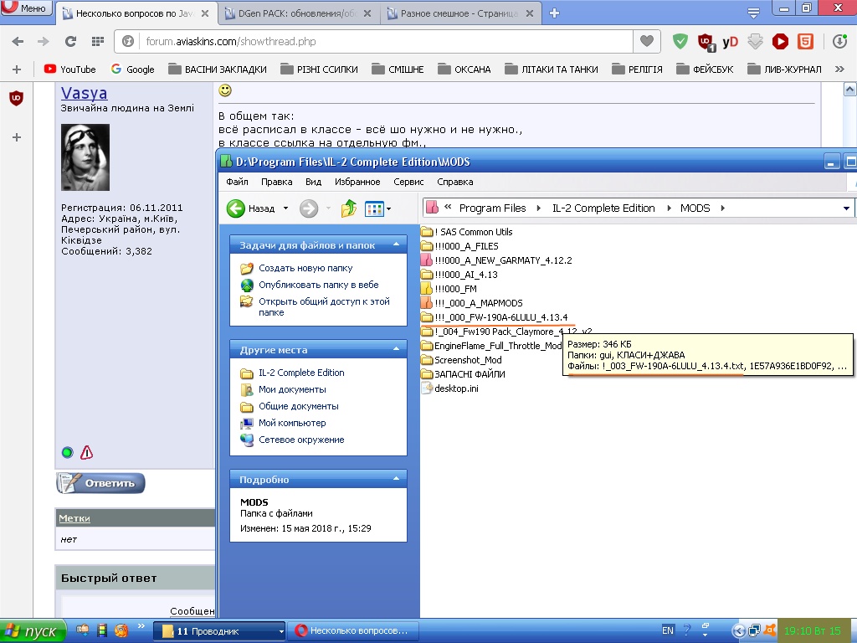Open IL-2 Complete Edition side link

301,373
